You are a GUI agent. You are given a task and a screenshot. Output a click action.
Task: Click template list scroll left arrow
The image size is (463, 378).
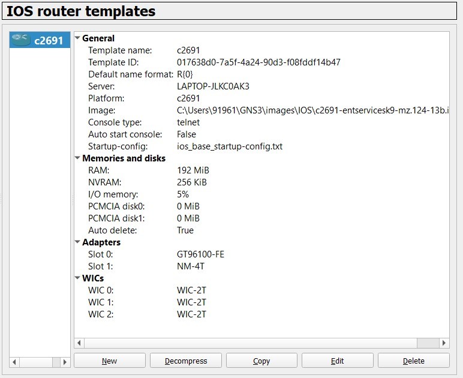(x=14, y=362)
